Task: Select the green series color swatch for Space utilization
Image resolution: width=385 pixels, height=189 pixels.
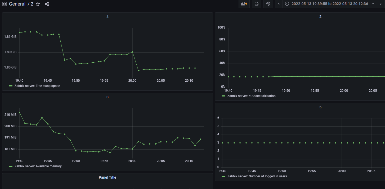Action: 223,96
